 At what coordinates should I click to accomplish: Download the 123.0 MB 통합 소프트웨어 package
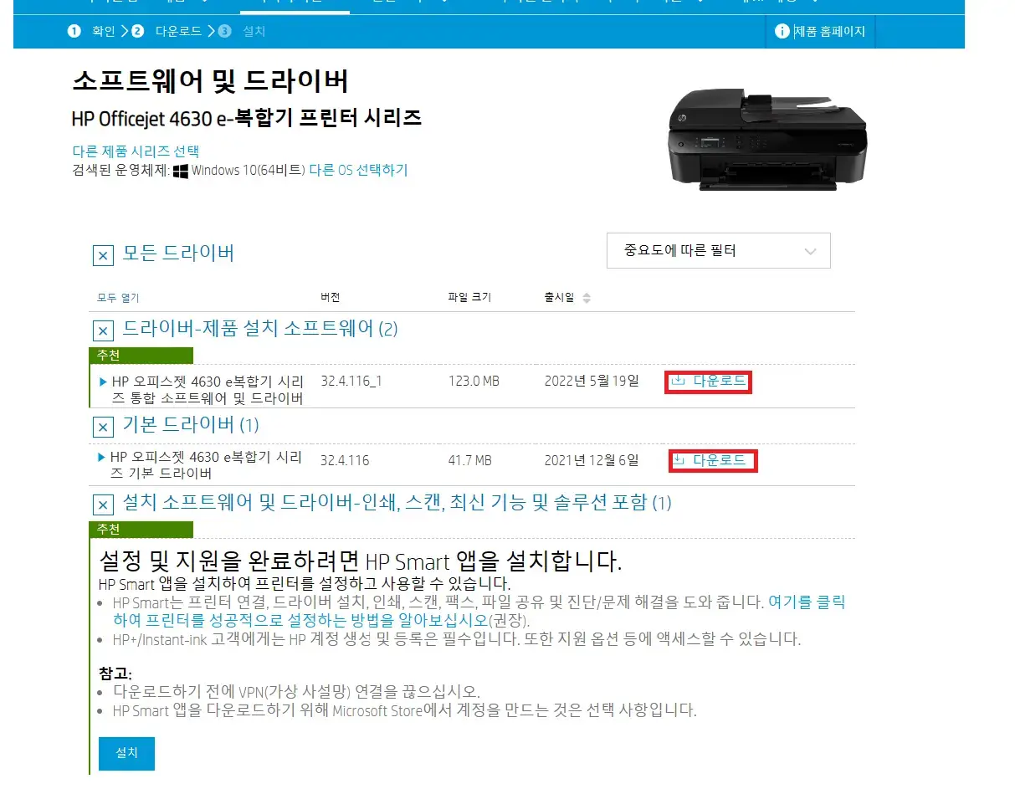[709, 382]
